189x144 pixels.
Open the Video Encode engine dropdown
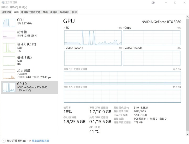(65, 48)
